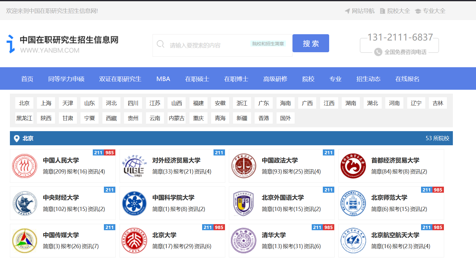The width and height of the screenshot is (476, 259).
Task: Click the 网站导航 arrow icon
Action: [347, 11]
